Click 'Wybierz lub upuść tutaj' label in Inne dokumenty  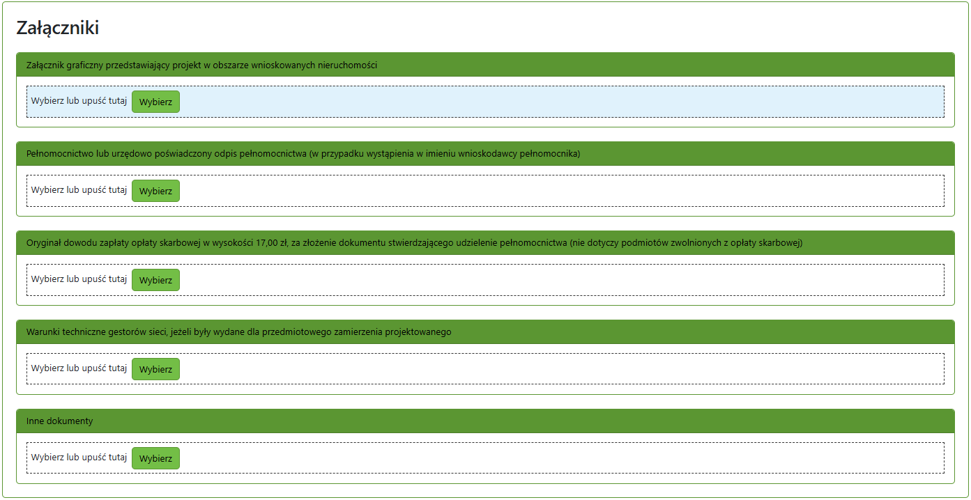point(79,458)
